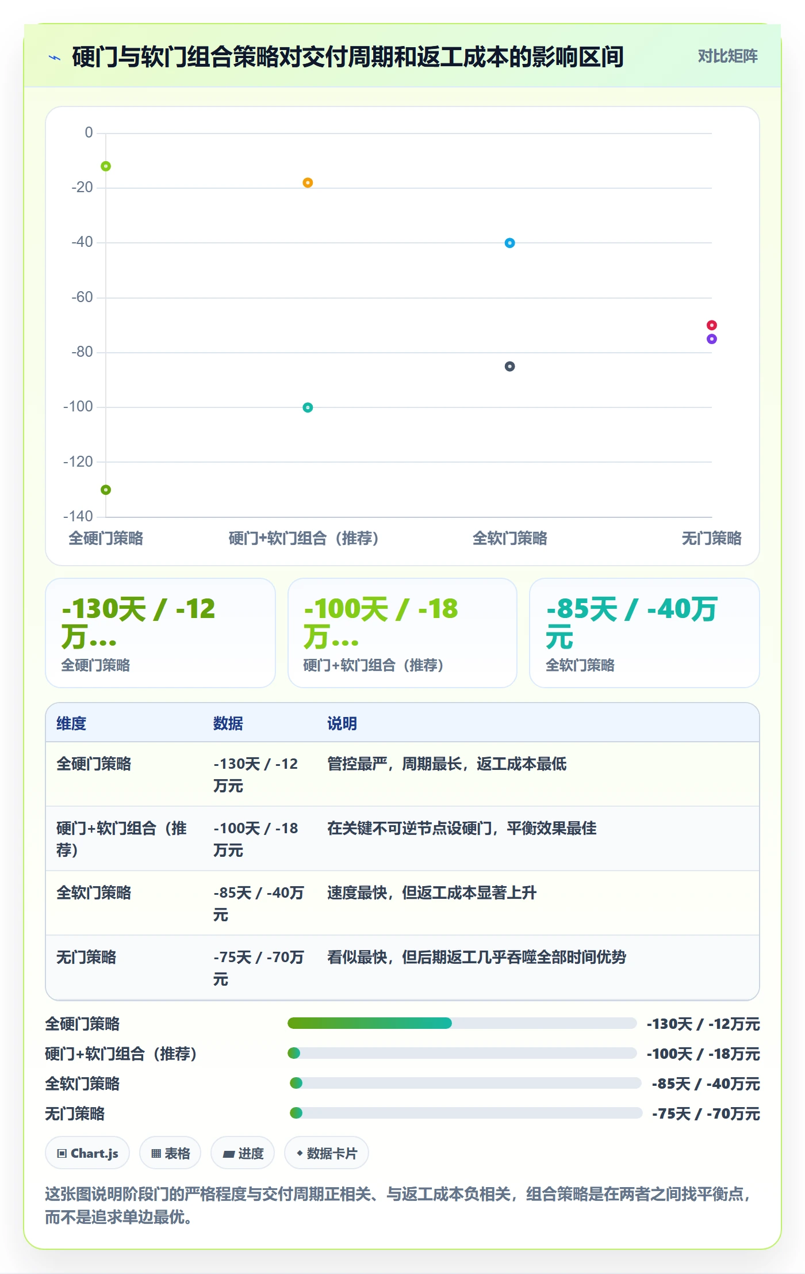
Task: Click the 维度 column header
Action: pyautogui.click(x=71, y=723)
